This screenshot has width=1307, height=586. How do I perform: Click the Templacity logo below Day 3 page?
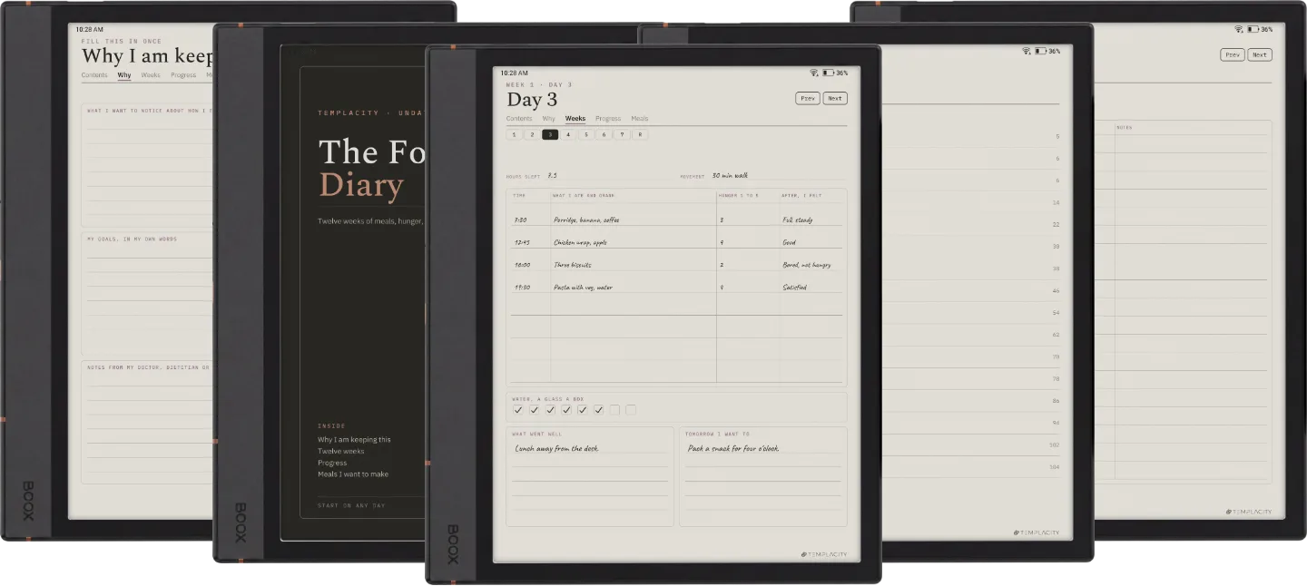point(824,554)
